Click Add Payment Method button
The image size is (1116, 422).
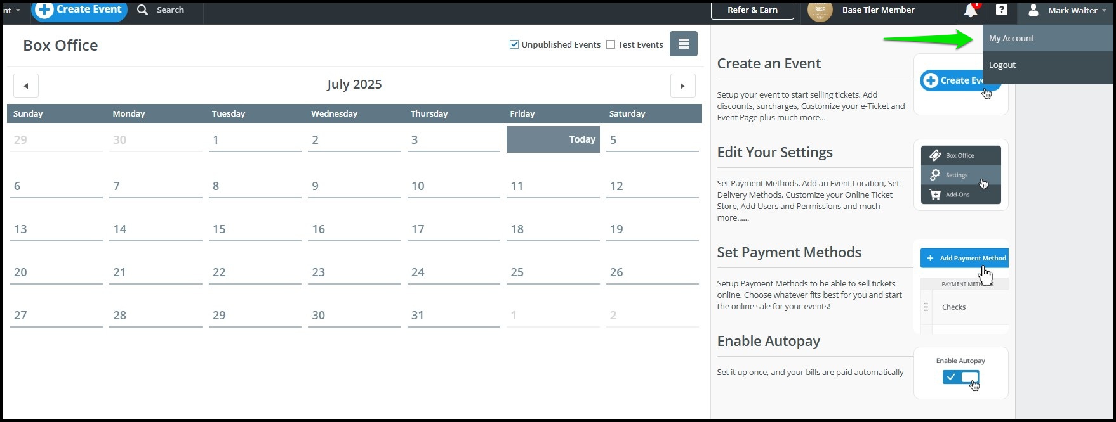tap(964, 258)
